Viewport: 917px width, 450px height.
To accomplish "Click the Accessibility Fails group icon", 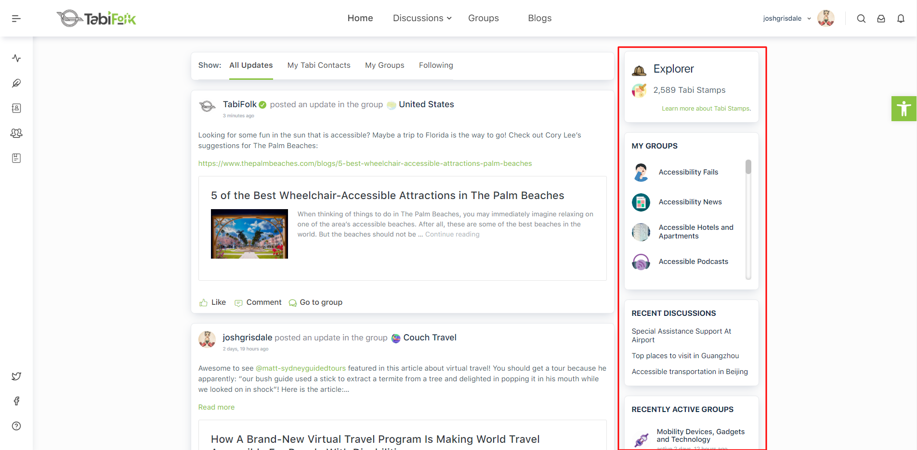I will pos(641,172).
